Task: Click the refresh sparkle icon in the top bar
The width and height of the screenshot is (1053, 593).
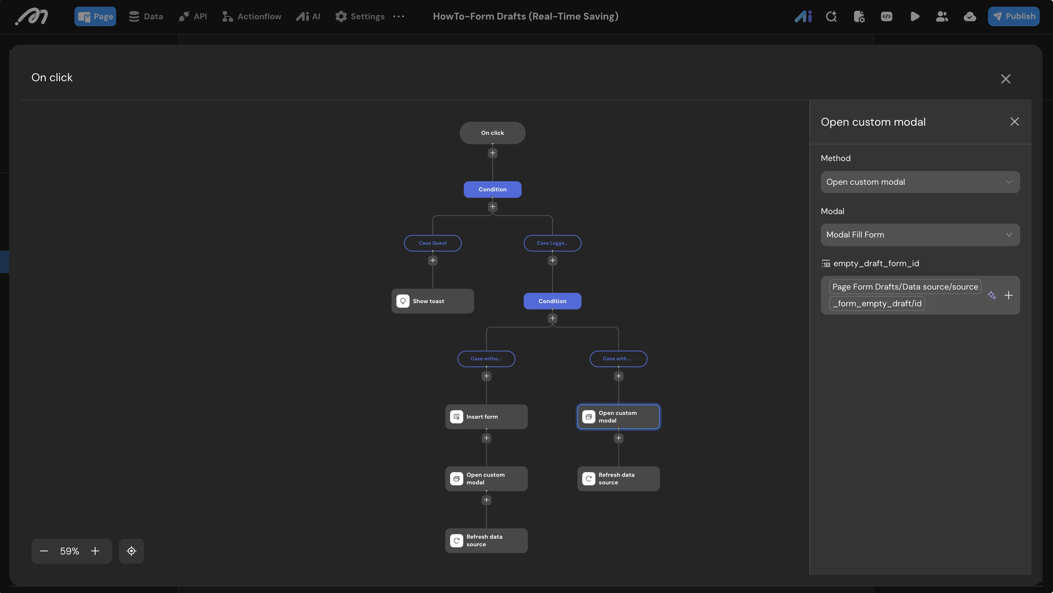Action: point(831,16)
